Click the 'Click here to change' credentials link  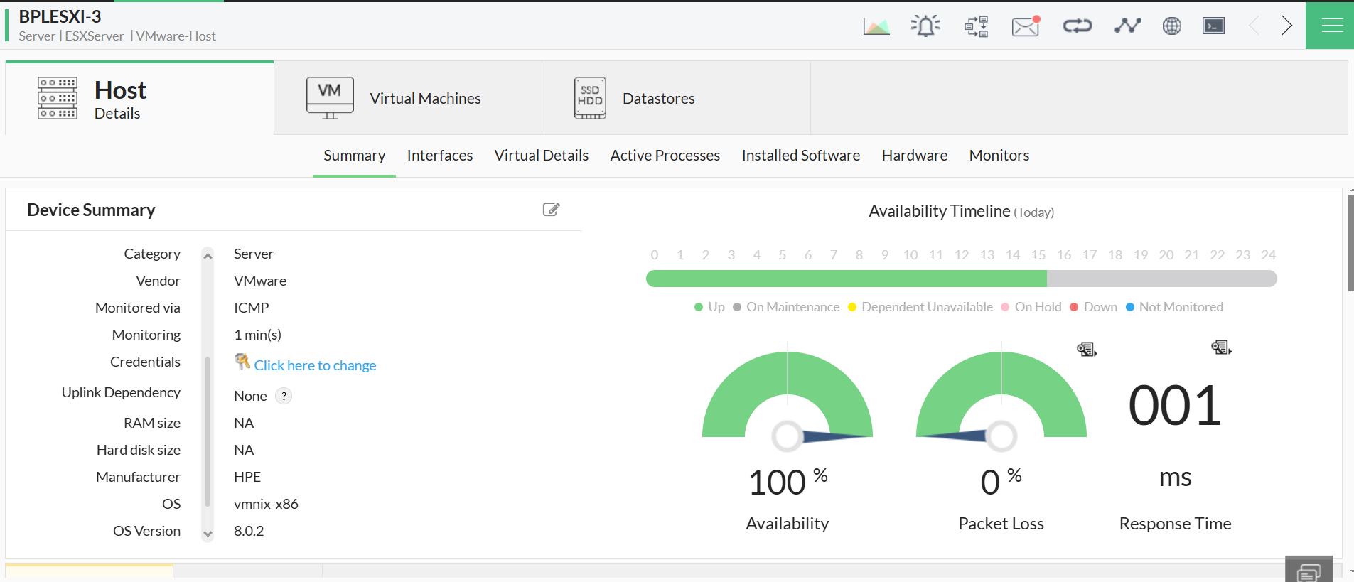tap(315, 365)
